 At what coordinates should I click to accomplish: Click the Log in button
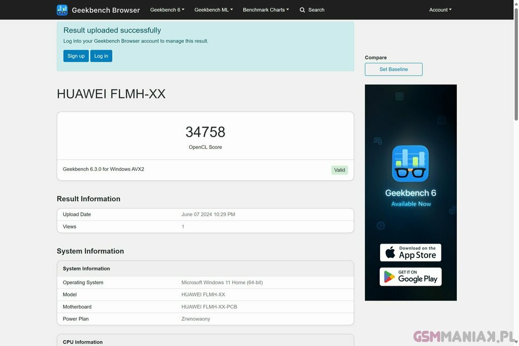(101, 56)
